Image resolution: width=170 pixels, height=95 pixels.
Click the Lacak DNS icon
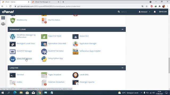75,75
